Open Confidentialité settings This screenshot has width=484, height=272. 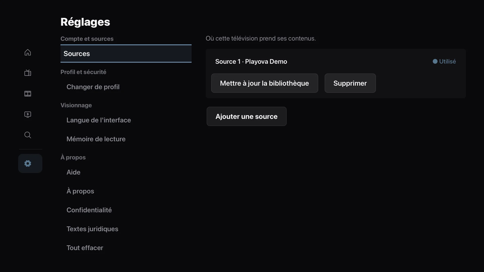126,210
